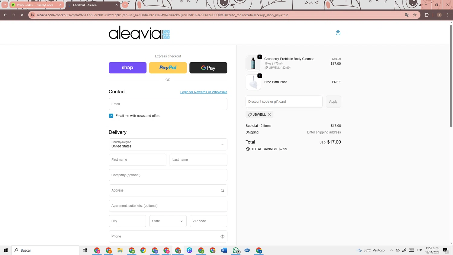This screenshot has height=255, width=453.
Task: Click the 33°C Ventoso weather widget
Action: pos(370,250)
